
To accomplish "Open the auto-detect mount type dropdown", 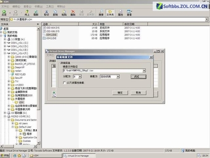I will [x=118, y=77].
